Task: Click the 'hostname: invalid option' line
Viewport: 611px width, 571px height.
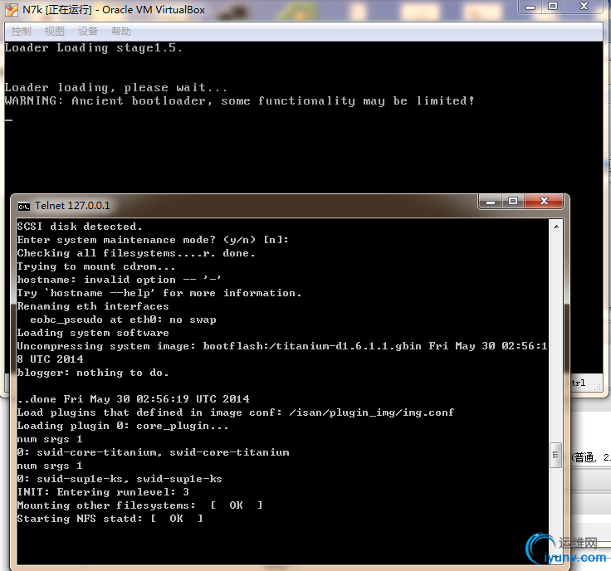Action: (x=120, y=280)
